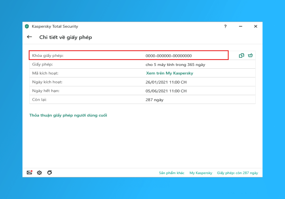The height and width of the screenshot is (199, 285).
Task: Open 'My Kaspersky' footer link
Action: (x=201, y=173)
